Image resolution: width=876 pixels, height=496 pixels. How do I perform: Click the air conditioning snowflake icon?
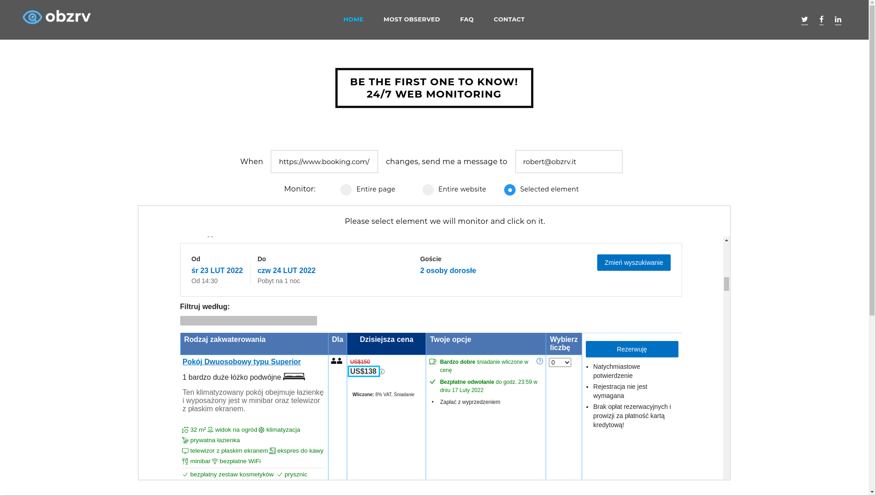(261, 430)
